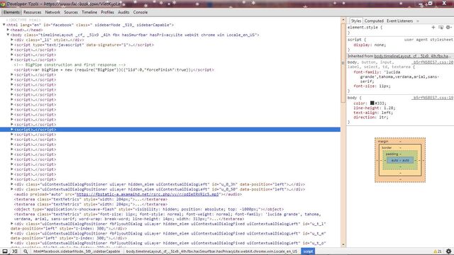Show the console drawer via bottom-bar icon
The height and width of the screenshot is (255, 454).
click(15, 251)
